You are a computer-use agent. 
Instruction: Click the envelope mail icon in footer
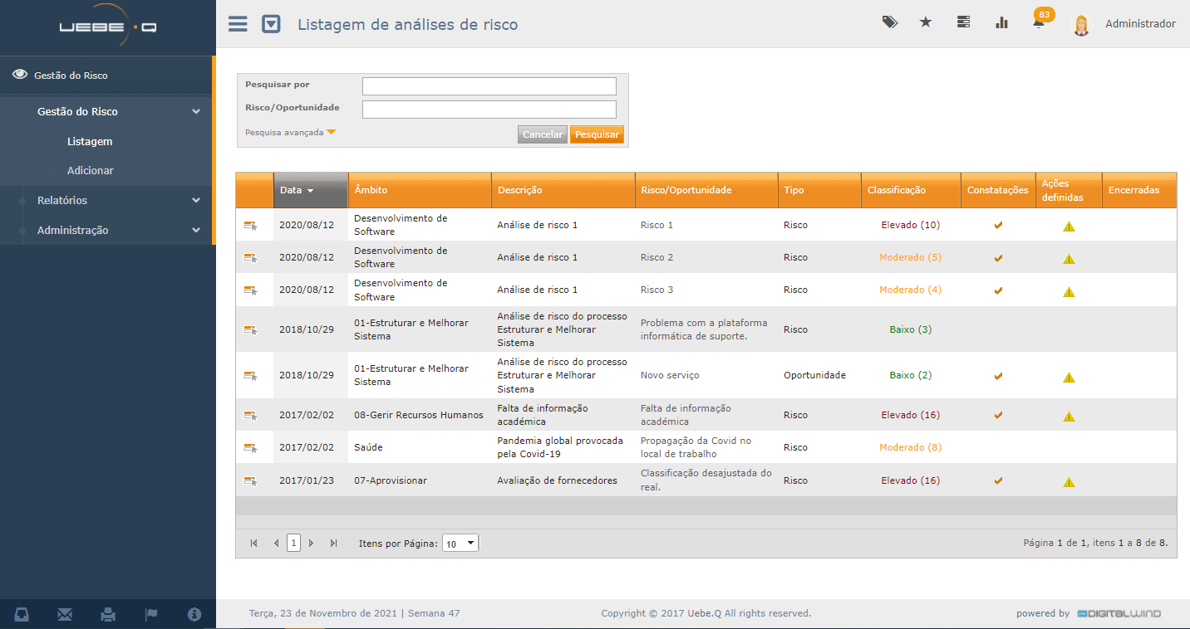pyautogui.click(x=65, y=615)
